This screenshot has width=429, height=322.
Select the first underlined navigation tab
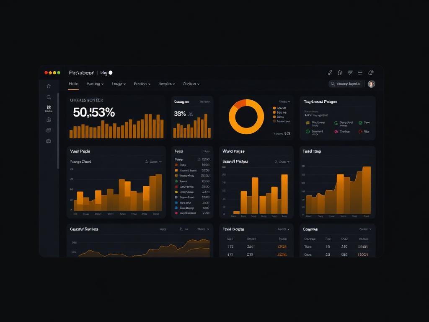coord(73,84)
